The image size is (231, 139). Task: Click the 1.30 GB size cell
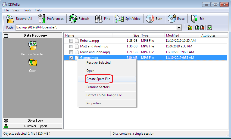[x=132, y=46]
